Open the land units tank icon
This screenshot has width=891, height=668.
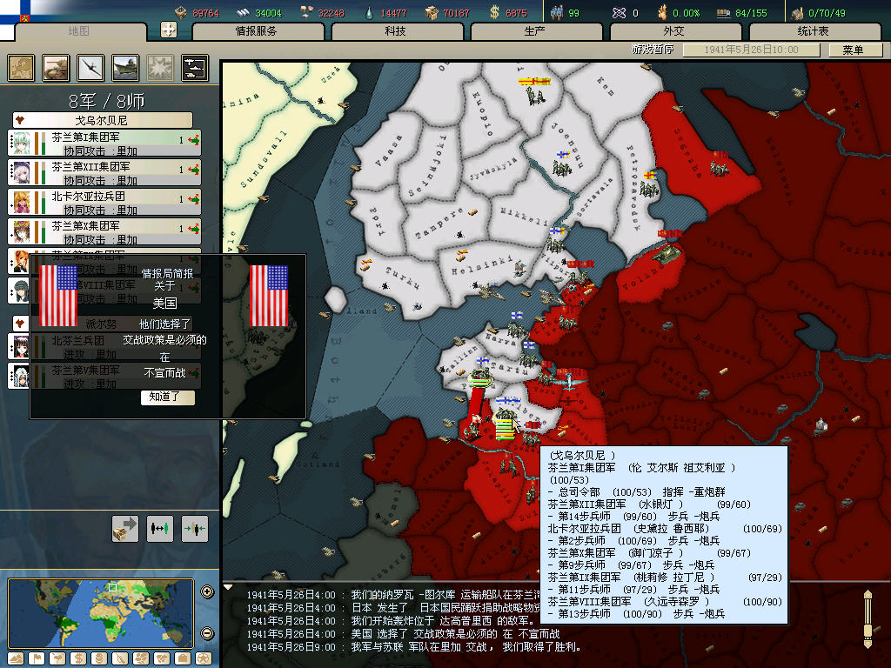(56, 68)
